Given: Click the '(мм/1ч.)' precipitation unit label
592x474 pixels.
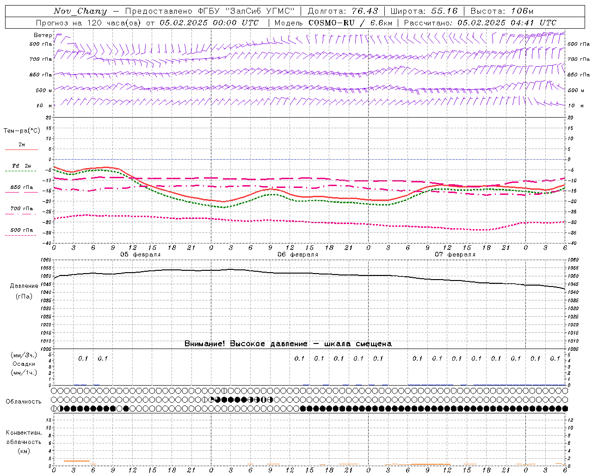Looking at the screenshot, I should point(24,373).
